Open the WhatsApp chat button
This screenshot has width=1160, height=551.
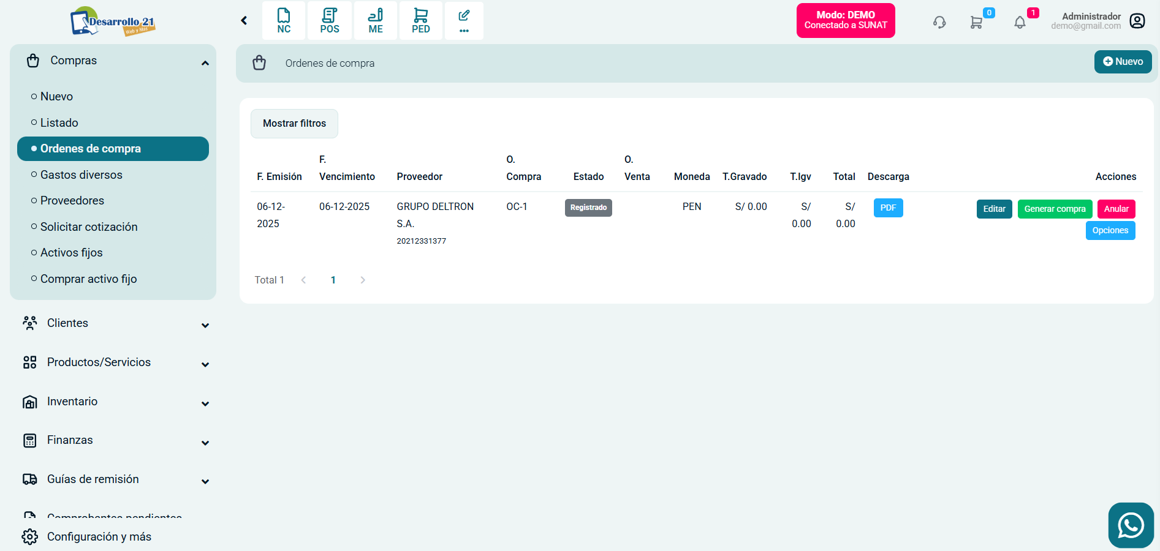pos(1131,525)
